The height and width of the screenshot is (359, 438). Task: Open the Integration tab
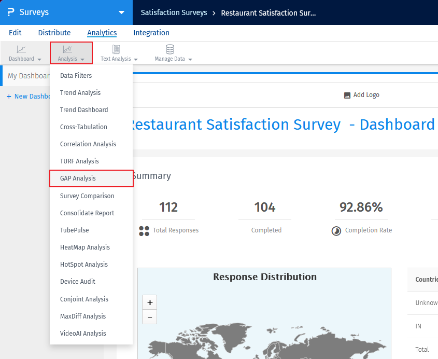151,33
